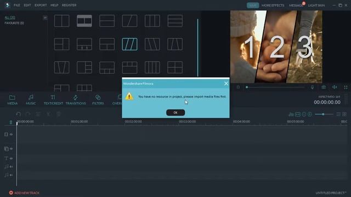Select the three horizontal rows layout
The image size is (351, 197).
(175, 21)
